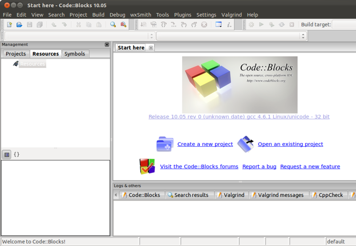Image resolution: width=356 pixels, height=246 pixels.
Task: Click the Next line debugger icon
Action: pyautogui.click(x=164, y=25)
